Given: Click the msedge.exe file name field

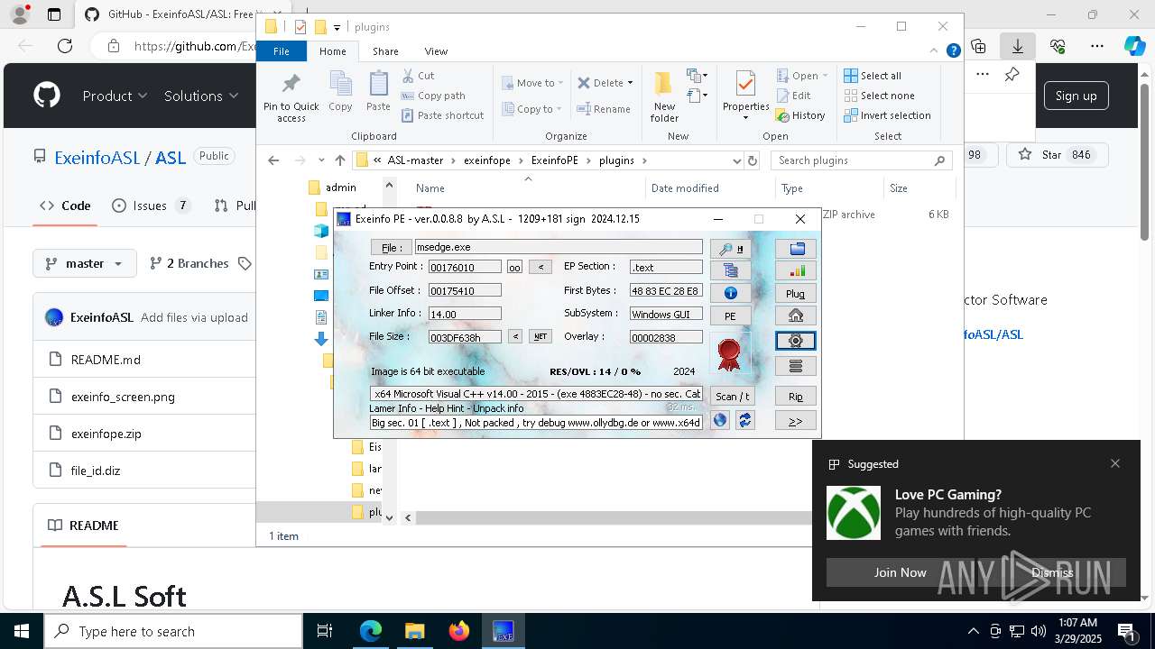Looking at the screenshot, I should [x=558, y=247].
